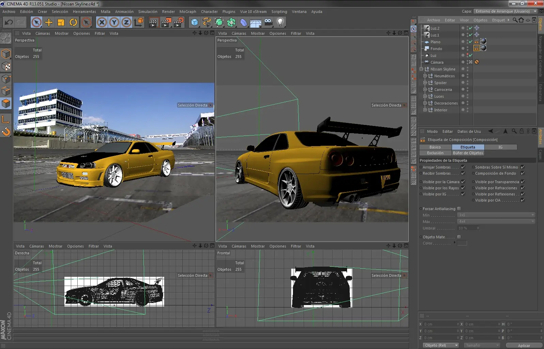Go back with Attributes left arrow
This screenshot has width=544, height=349.
point(491,131)
